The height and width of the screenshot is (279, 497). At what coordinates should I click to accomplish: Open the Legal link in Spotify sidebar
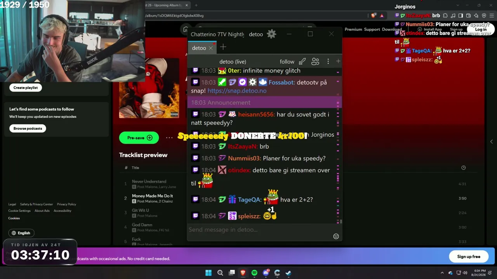(x=12, y=204)
